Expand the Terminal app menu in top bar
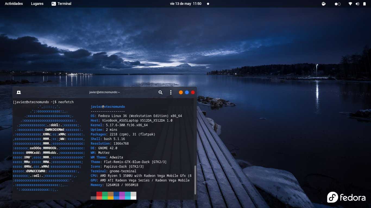The height and width of the screenshot is (208, 371). [61, 4]
